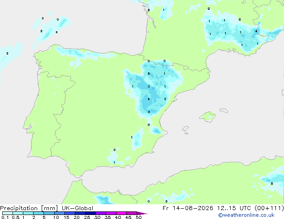The image size is (284, 219).
Task: Click the over-50 arrow tip of legend
Action: [x=142, y=213]
